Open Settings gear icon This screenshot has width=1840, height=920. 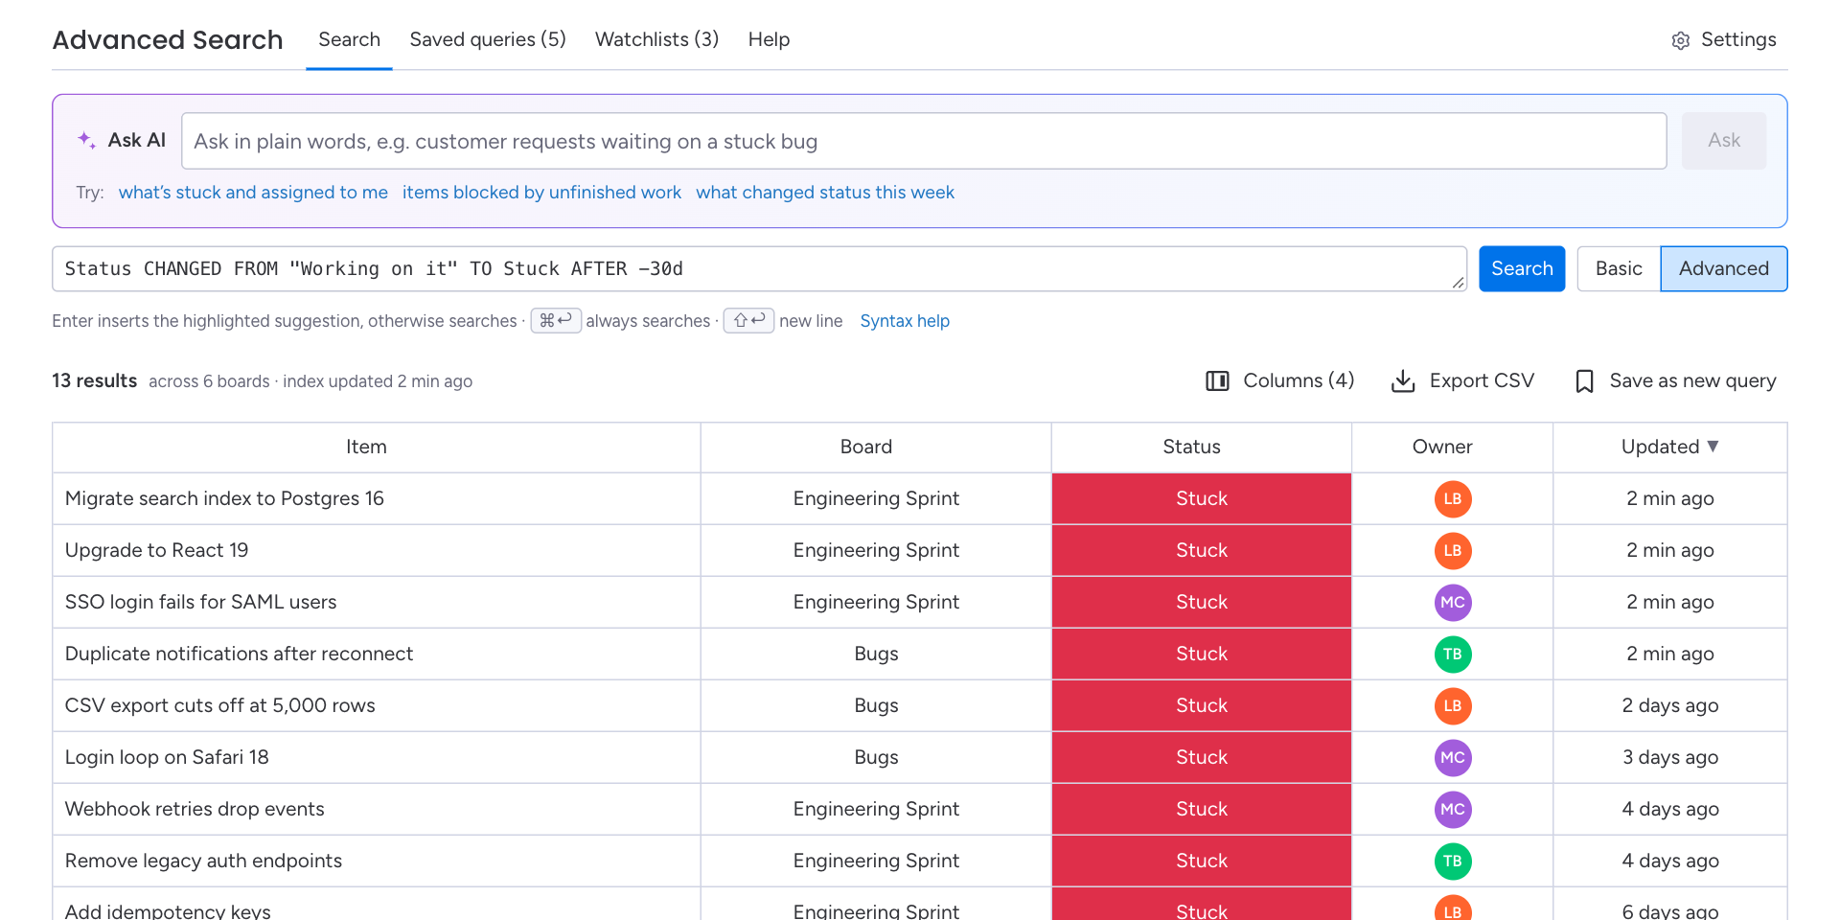point(1680,40)
